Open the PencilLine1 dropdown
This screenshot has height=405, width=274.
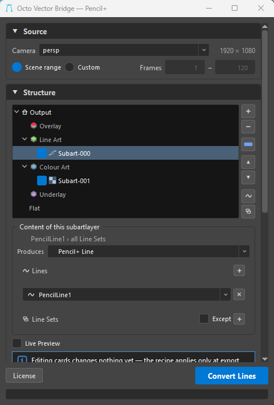click(127, 294)
